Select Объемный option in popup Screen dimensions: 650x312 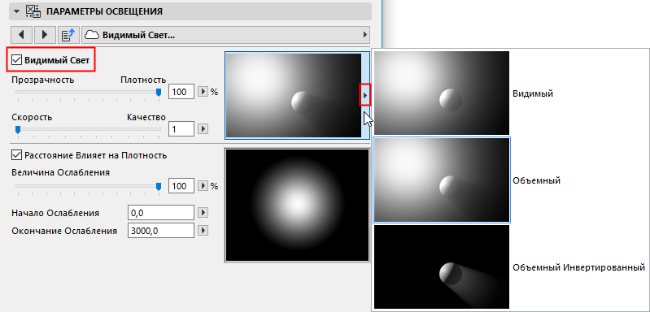pos(537,180)
